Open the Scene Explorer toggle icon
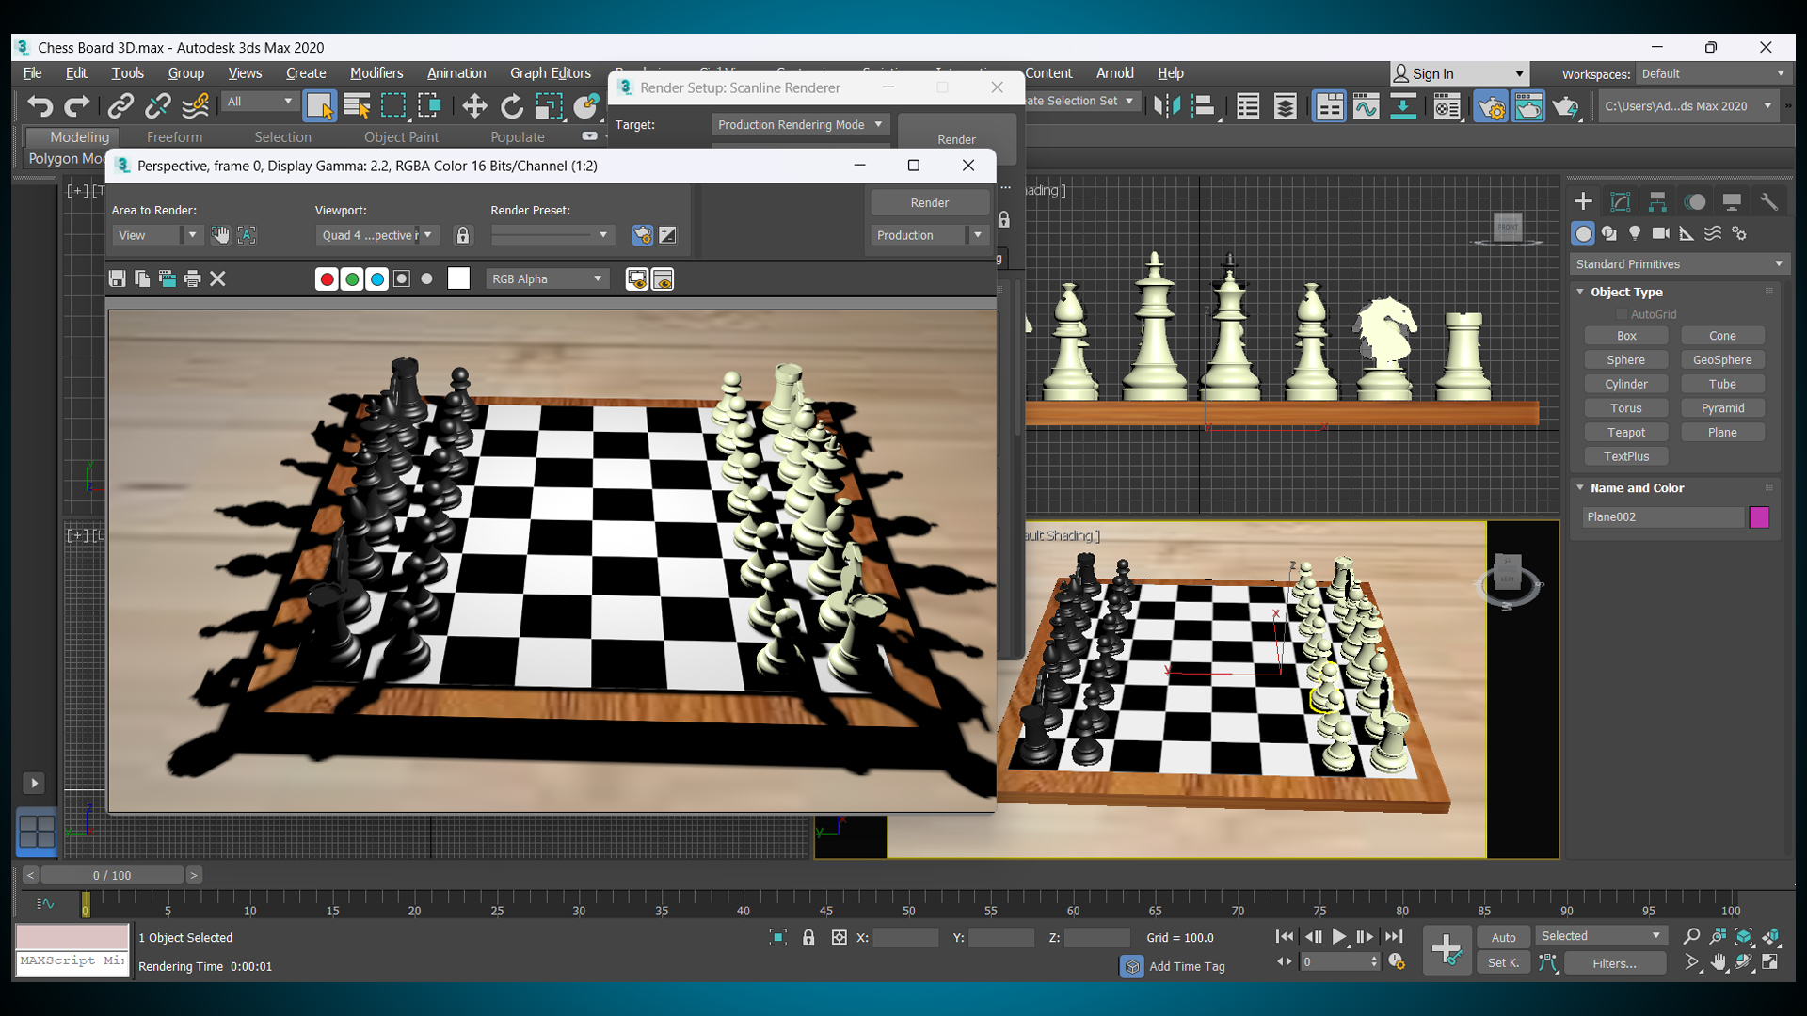1807x1016 pixels. (x=1248, y=106)
